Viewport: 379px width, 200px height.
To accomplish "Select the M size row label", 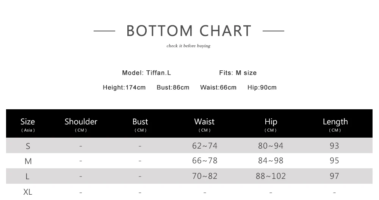I will 28,161.
